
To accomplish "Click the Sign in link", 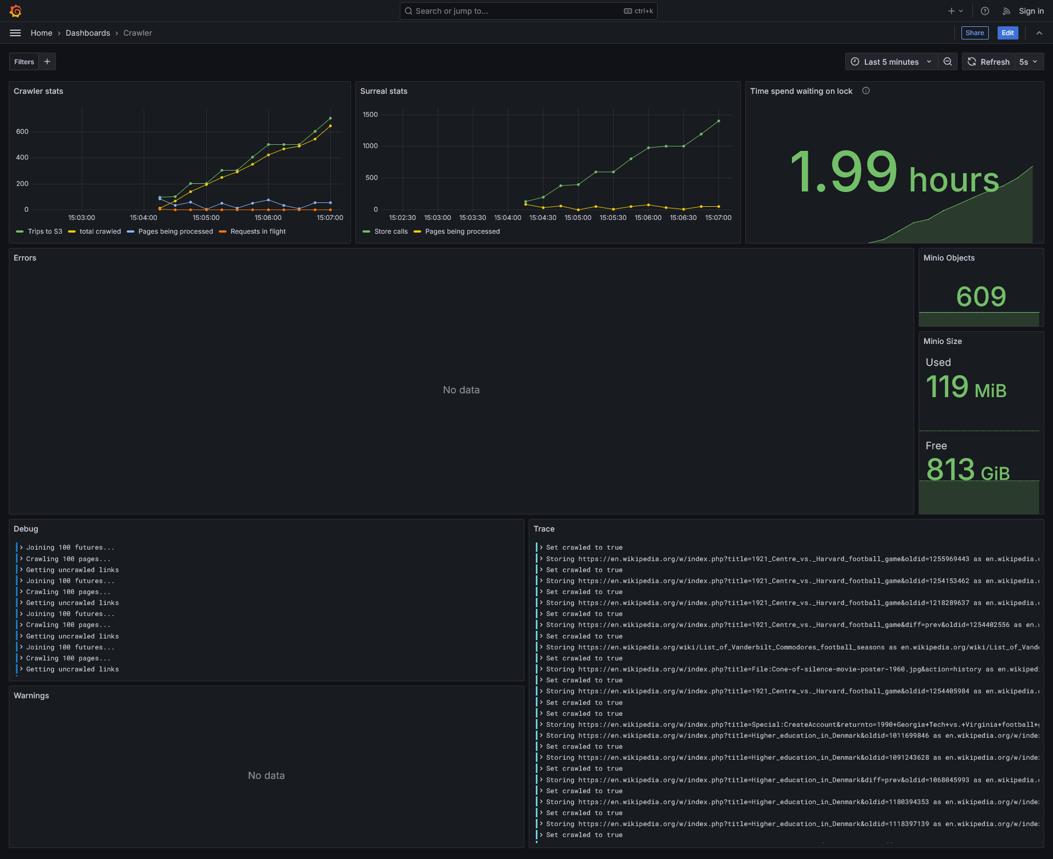I will (x=1031, y=11).
